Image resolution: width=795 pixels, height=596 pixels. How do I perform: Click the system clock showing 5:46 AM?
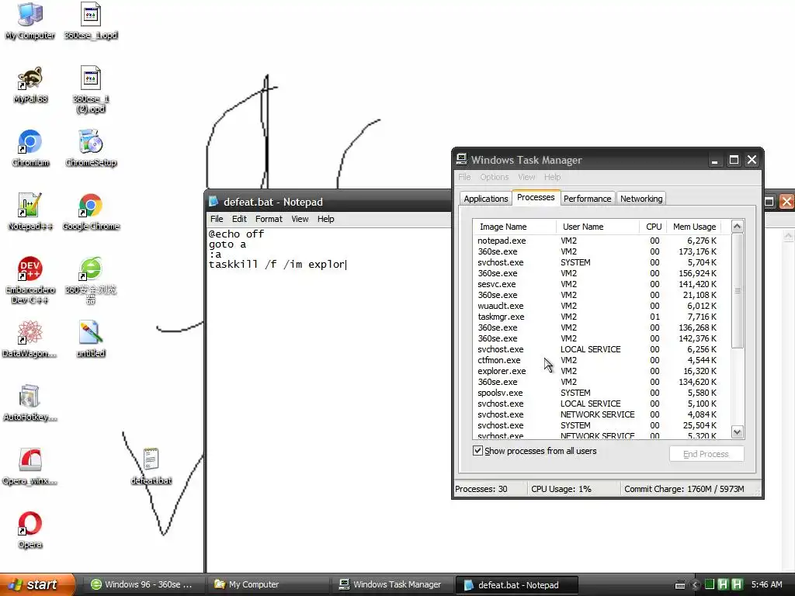pyautogui.click(x=766, y=584)
